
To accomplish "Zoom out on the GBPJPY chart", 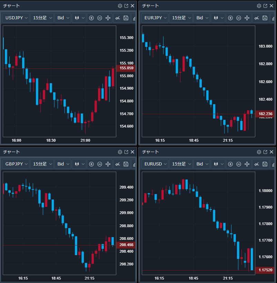I will pos(100,164).
